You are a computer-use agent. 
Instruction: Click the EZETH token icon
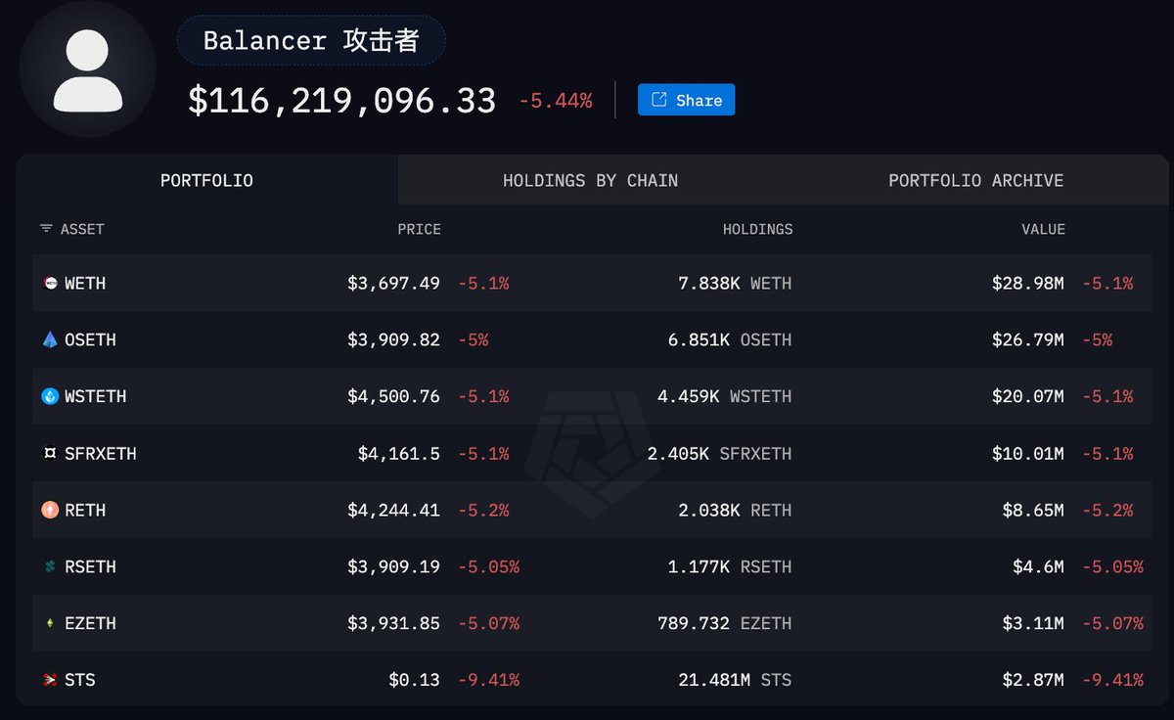click(x=50, y=624)
